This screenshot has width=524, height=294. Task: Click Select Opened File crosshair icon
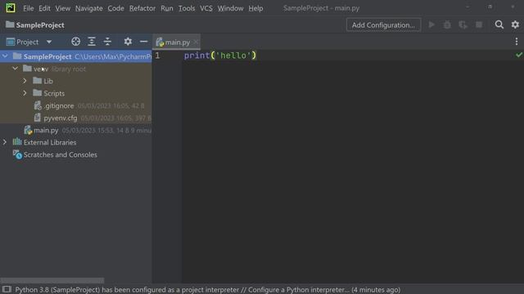pyautogui.click(x=75, y=42)
